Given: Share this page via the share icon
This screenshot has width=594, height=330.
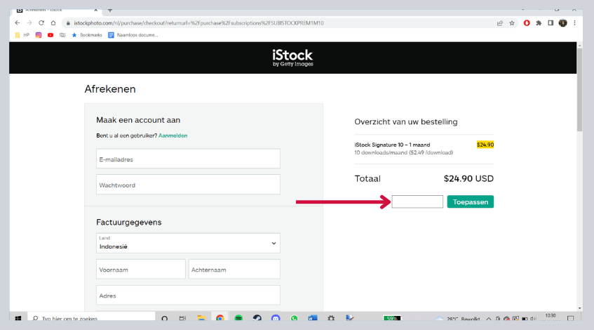Looking at the screenshot, I should (499, 23).
